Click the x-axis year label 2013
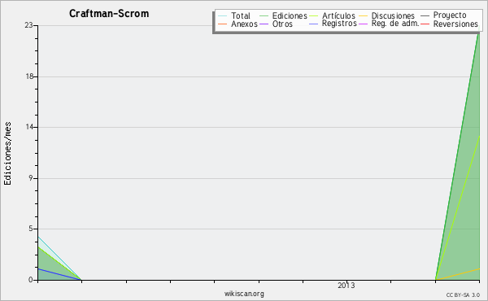The width and height of the screenshot is (488, 301). 346,285
